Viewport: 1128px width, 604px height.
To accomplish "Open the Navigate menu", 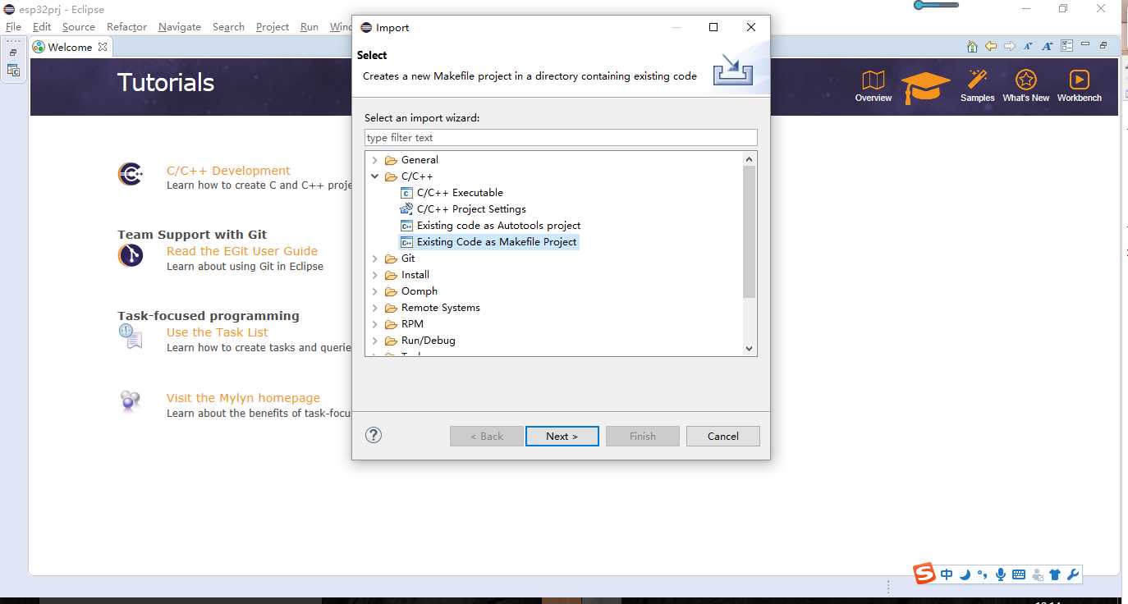I will coord(180,26).
